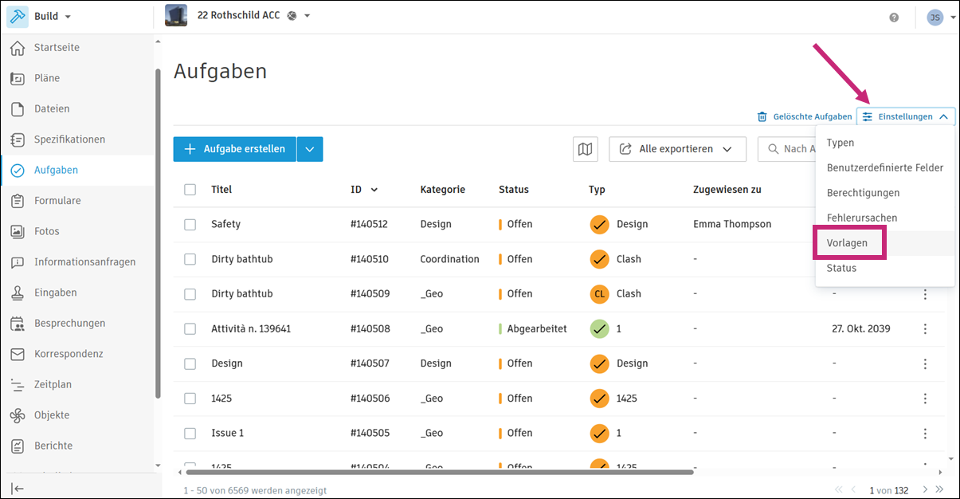
Task: Tick the Design row checkbox
Action: pos(190,363)
